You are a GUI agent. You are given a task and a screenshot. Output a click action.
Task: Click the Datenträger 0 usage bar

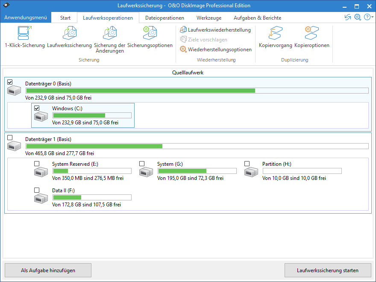(197, 91)
